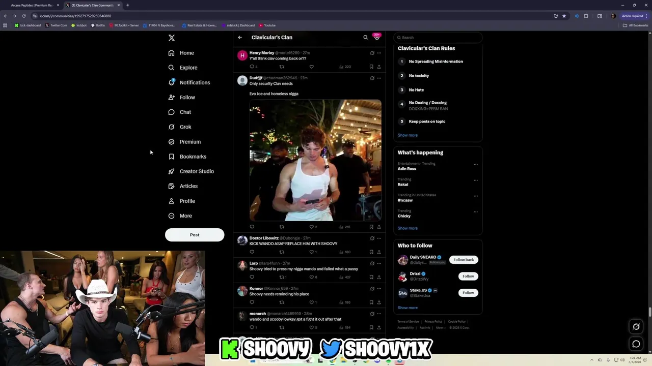Like Larp's post
Screen dimensions: 652x366
tap(311, 277)
